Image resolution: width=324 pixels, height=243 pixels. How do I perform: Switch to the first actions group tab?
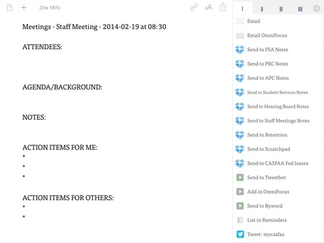[242, 8]
